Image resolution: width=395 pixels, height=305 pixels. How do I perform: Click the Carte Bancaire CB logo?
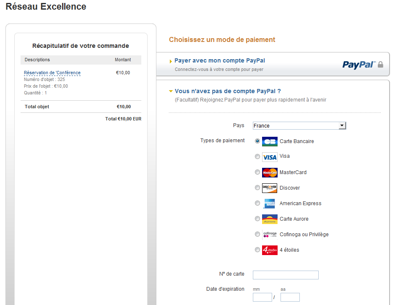(x=270, y=141)
